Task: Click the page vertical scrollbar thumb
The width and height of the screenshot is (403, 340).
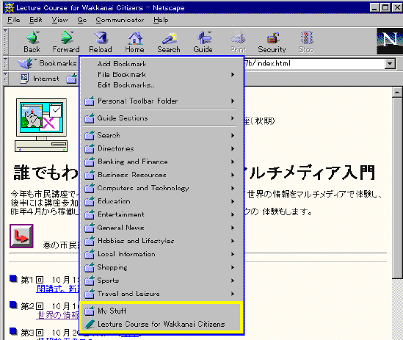Action: click(397, 188)
